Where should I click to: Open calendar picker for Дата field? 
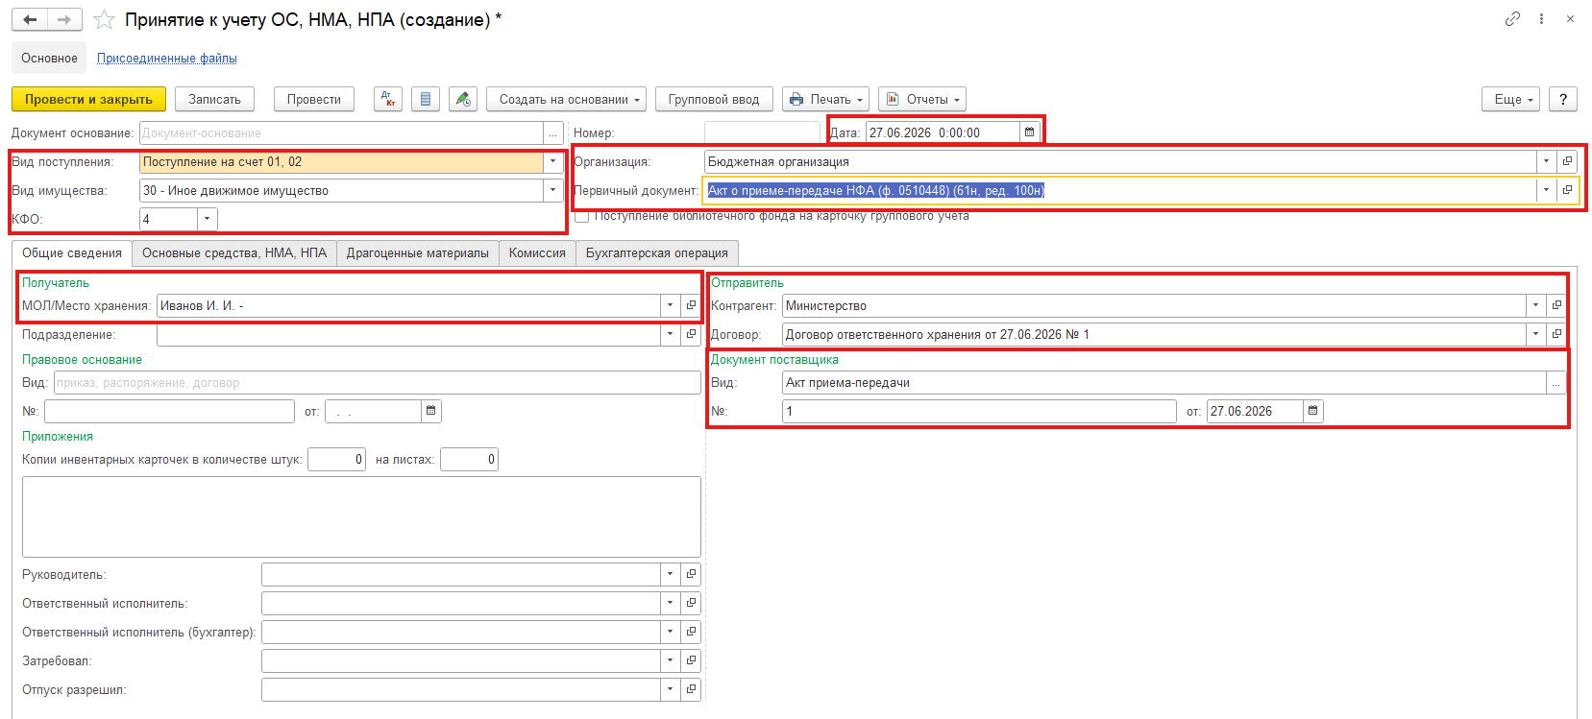[x=1029, y=132]
